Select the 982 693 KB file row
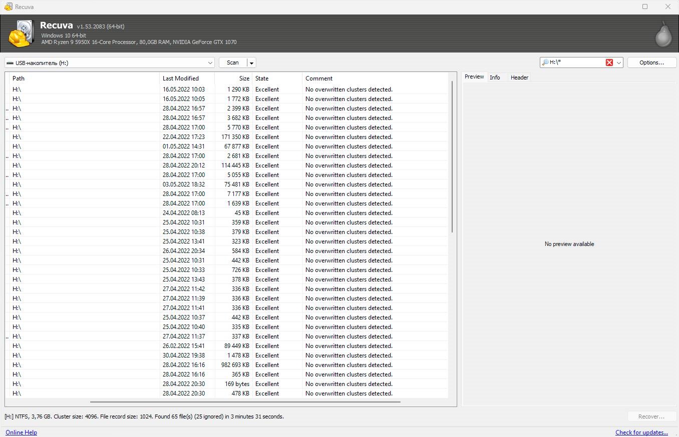The image size is (679, 437). 227,365
